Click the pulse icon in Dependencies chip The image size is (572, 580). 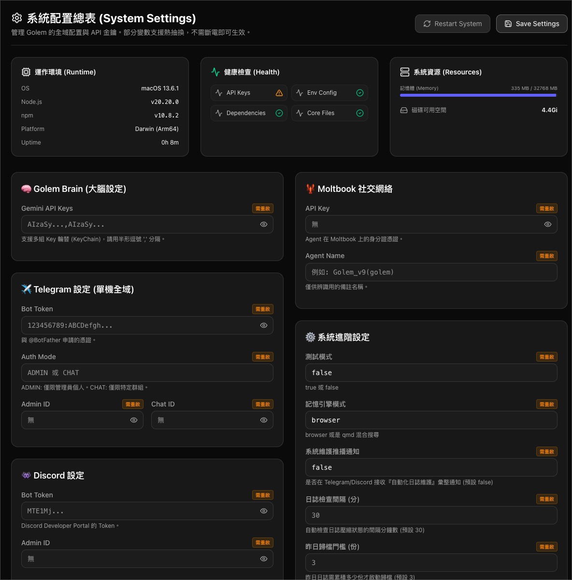[x=219, y=113]
